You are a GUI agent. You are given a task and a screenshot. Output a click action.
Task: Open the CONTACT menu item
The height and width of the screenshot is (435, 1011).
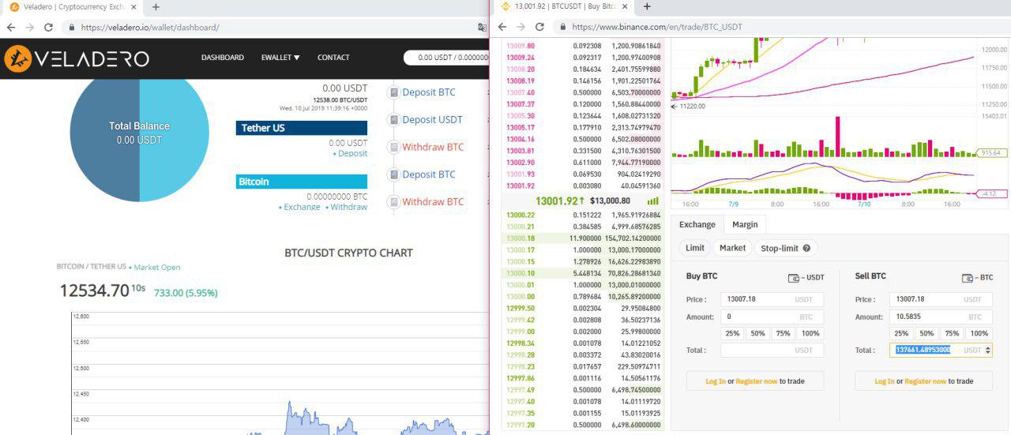(x=333, y=58)
